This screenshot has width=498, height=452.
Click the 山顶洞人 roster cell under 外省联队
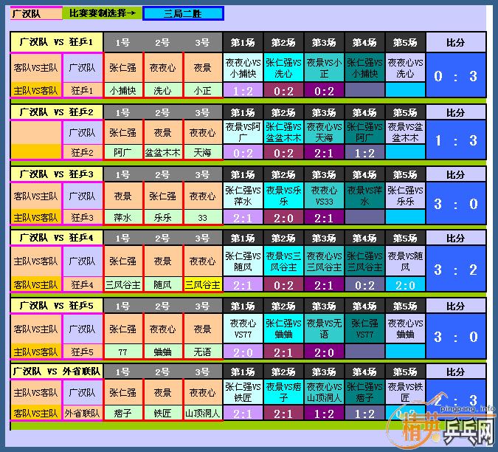[203, 413]
